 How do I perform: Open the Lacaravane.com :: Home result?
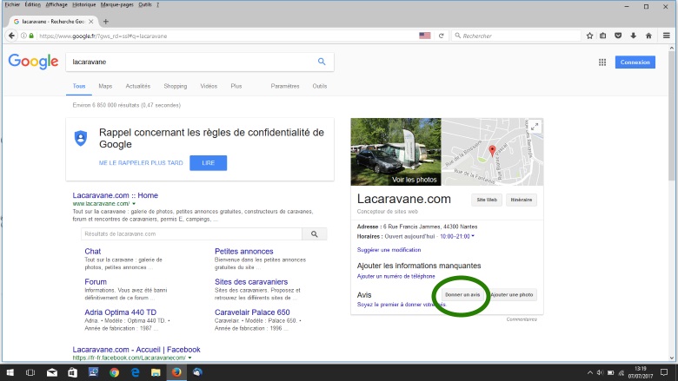point(116,195)
